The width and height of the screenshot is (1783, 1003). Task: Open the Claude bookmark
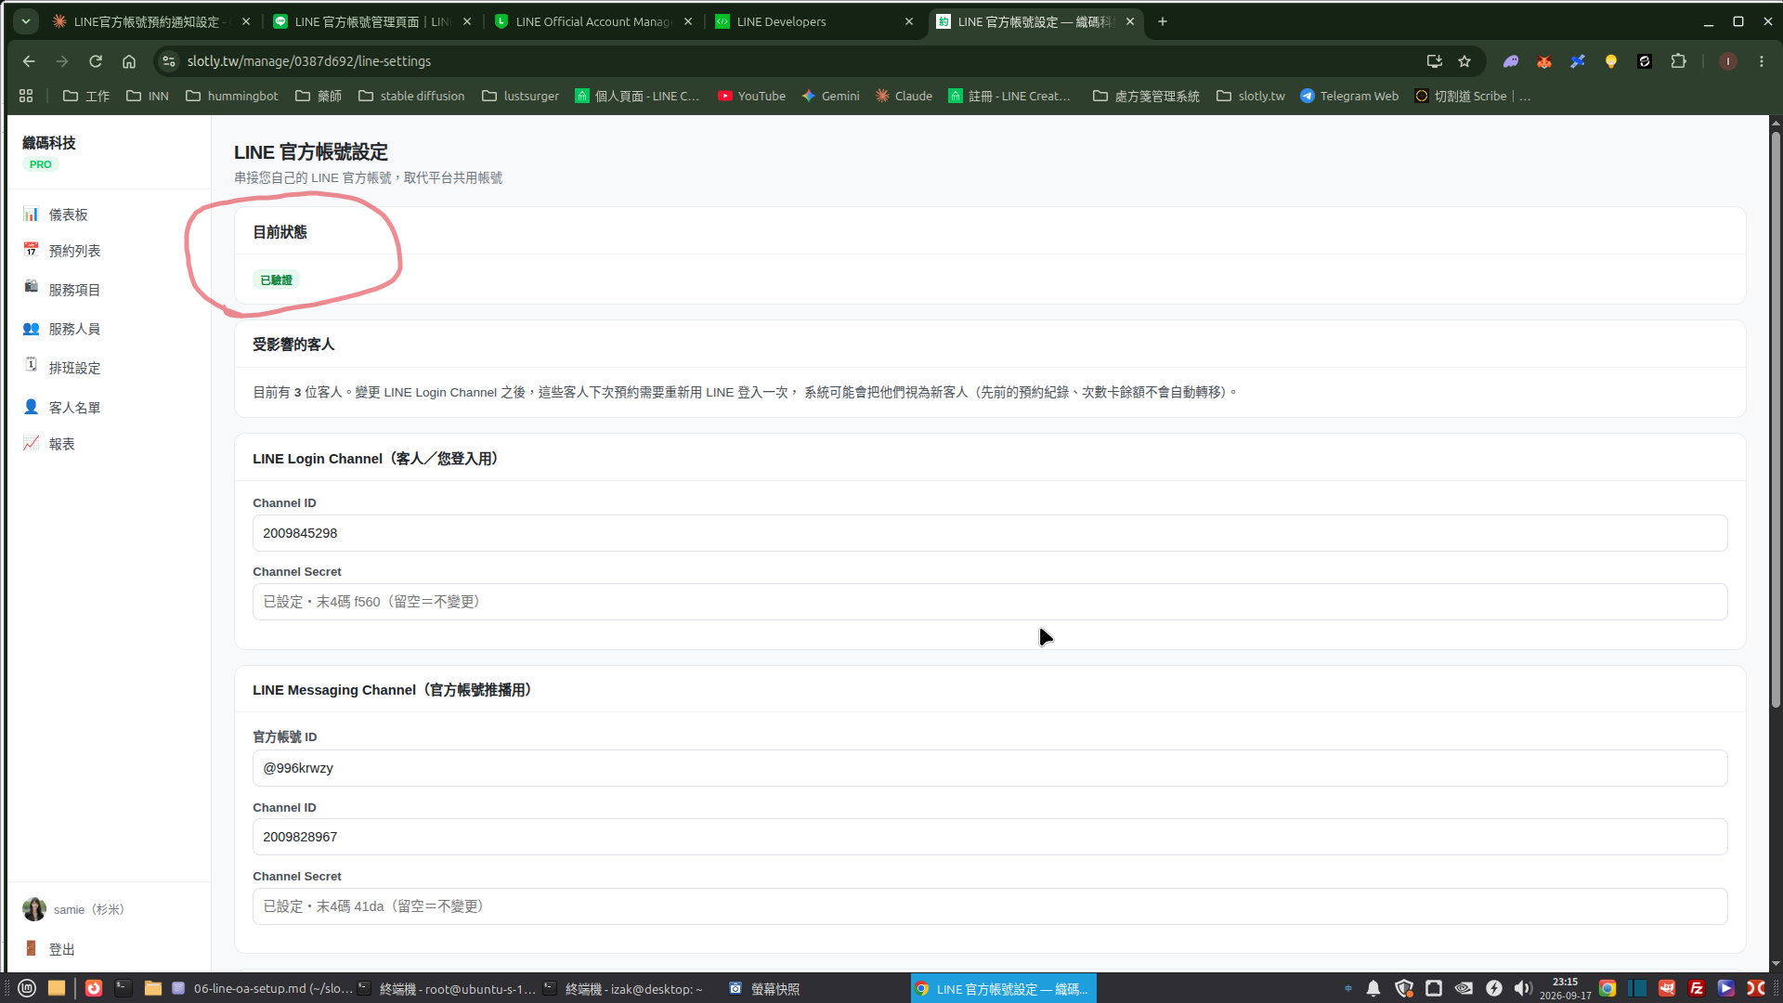(x=904, y=96)
